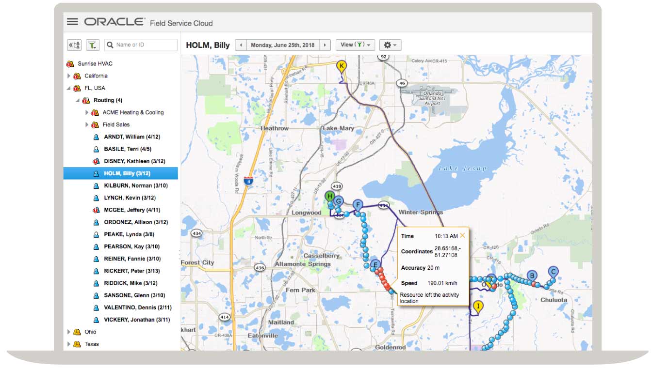Click yellow map marker I

[x=478, y=307]
